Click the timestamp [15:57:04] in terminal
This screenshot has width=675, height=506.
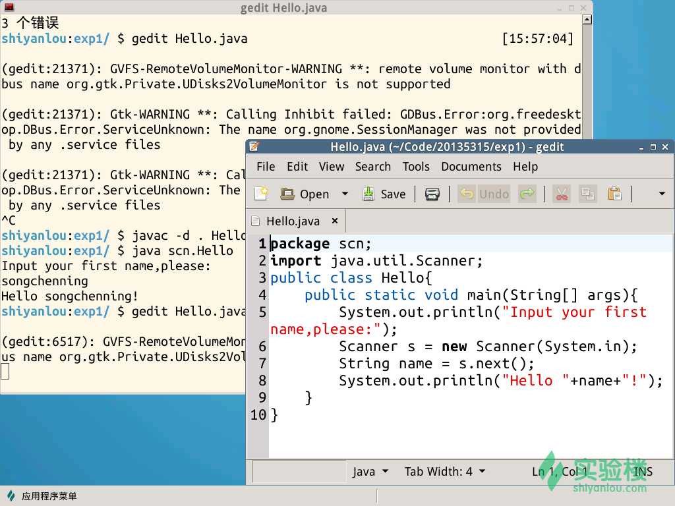point(538,39)
